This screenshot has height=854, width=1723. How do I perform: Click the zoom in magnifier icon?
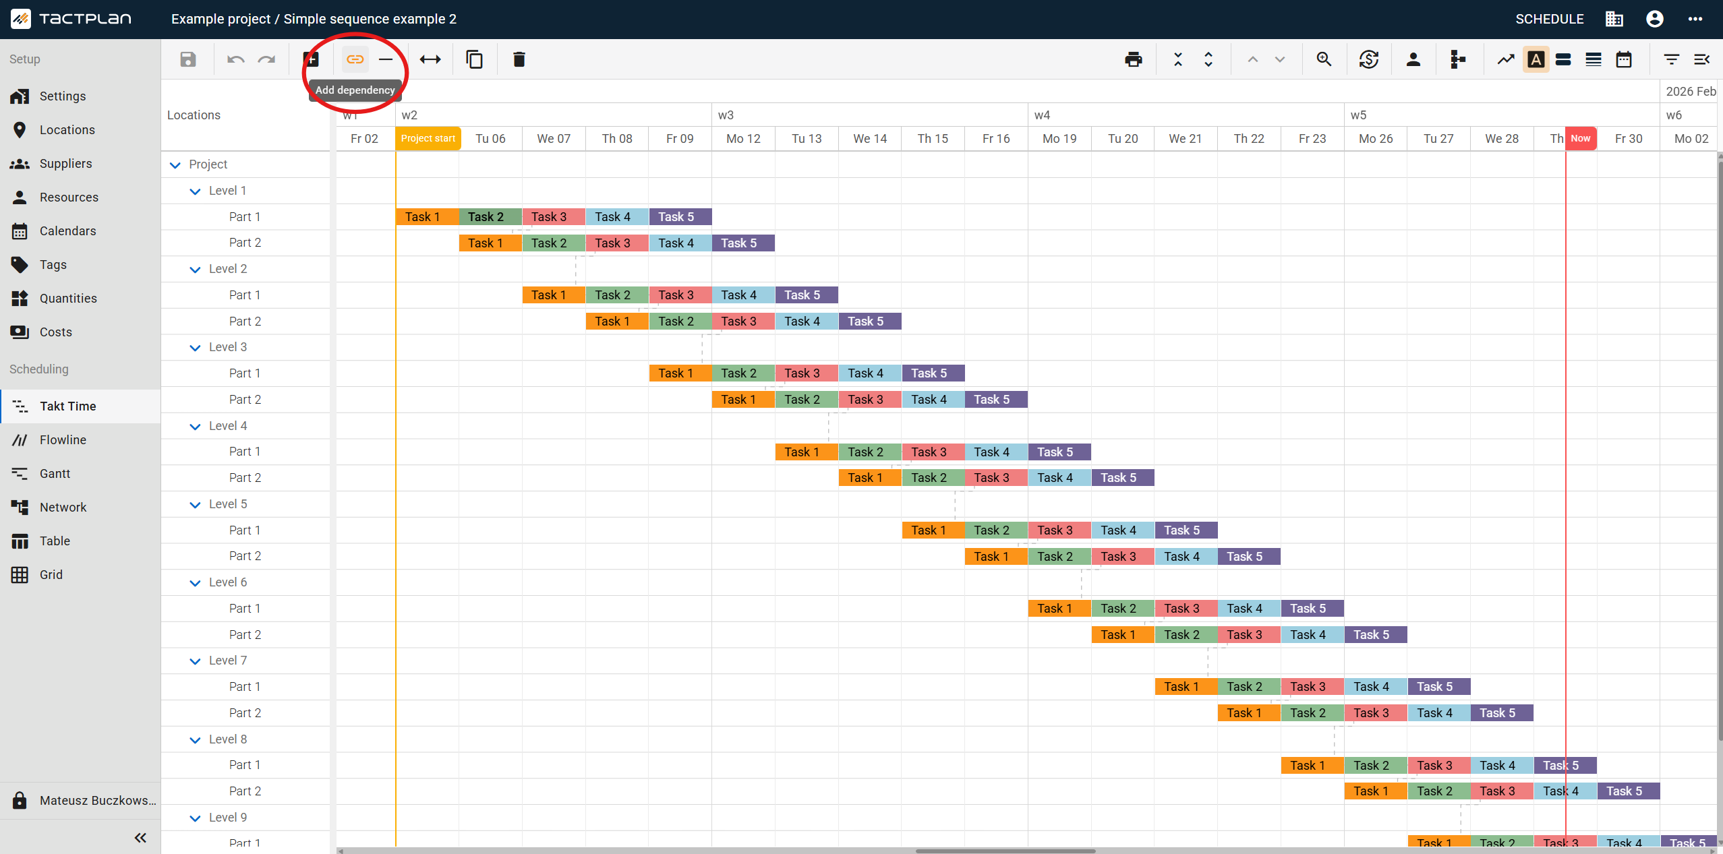[x=1324, y=59]
